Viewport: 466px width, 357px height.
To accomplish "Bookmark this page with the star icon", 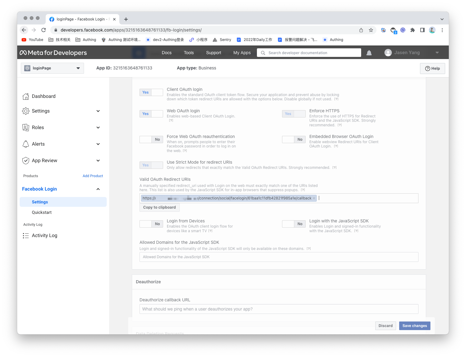I will 371,30.
